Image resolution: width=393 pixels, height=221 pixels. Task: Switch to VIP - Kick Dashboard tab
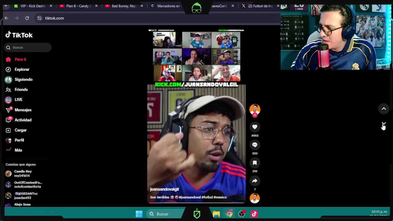coord(33,6)
